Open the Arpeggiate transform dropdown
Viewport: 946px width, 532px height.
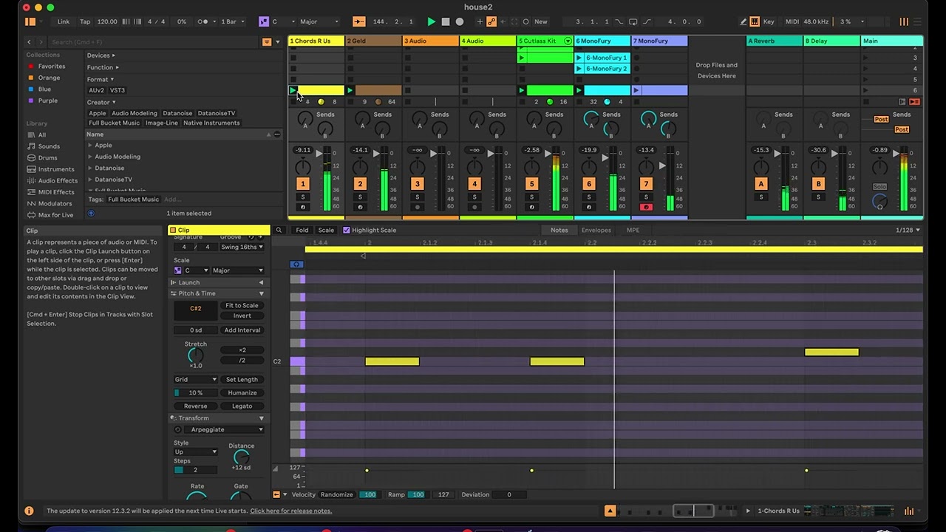tap(224, 429)
